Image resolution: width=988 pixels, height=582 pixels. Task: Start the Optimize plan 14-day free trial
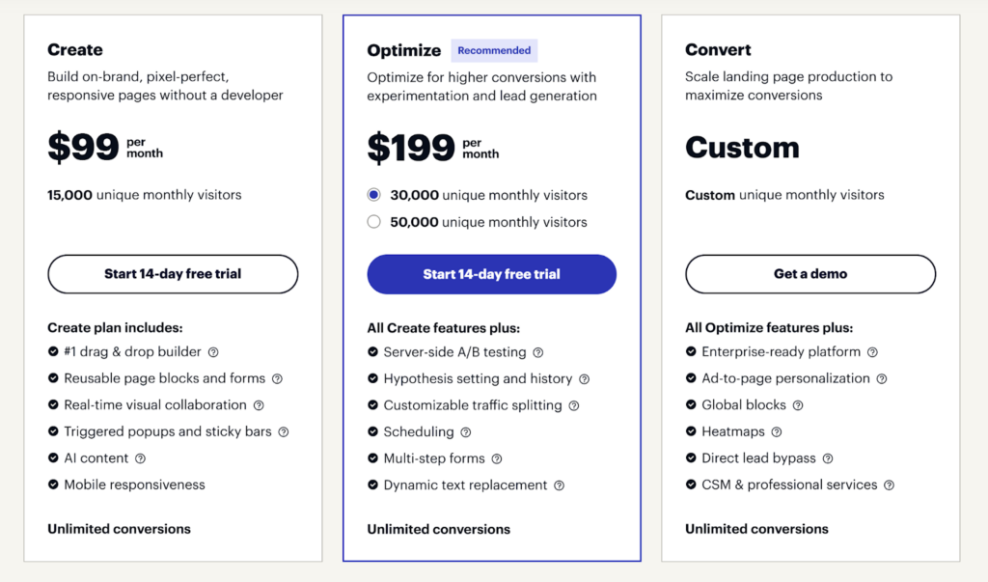tap(491, 274)
